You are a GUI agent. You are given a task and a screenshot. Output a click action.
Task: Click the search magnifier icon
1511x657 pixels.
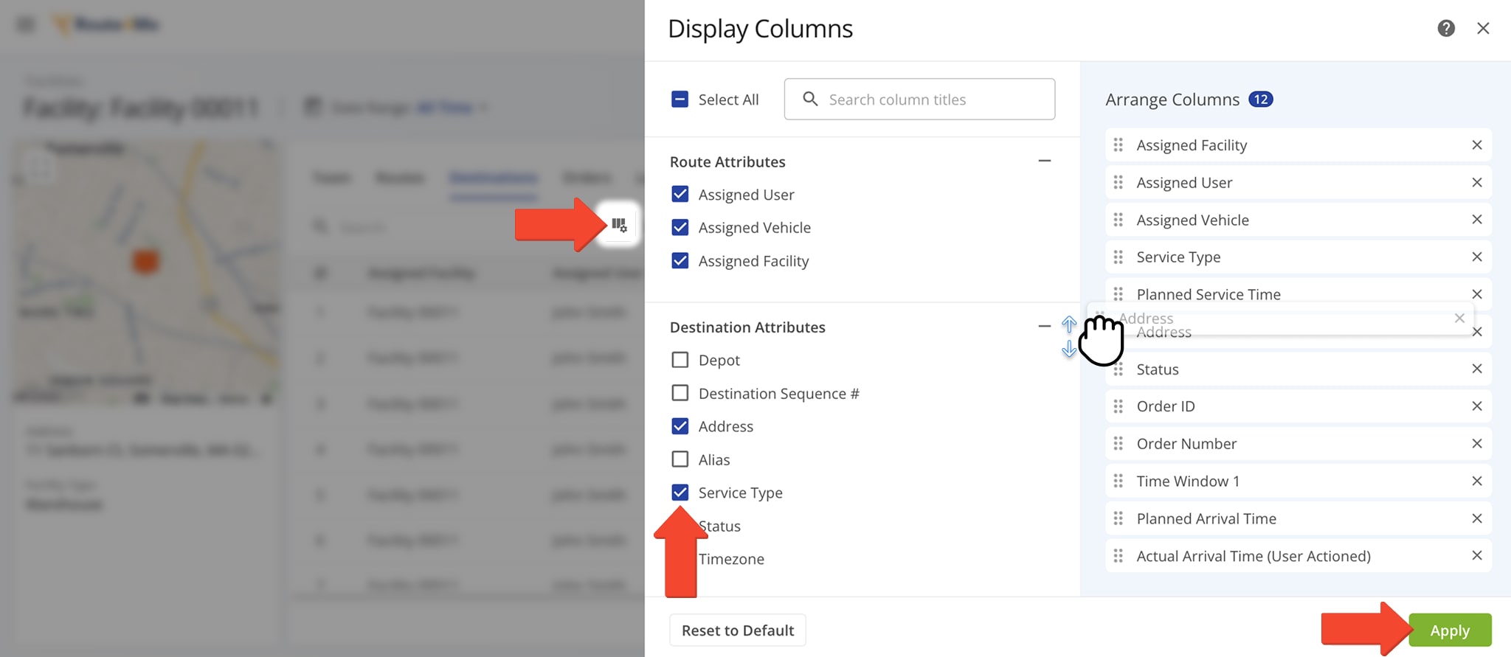tap(810, 99)
